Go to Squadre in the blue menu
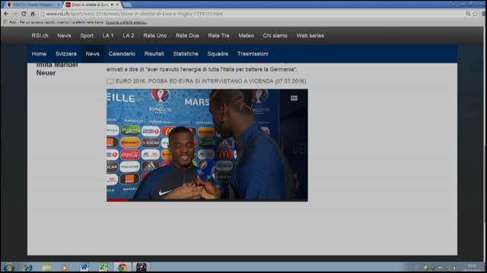This screenshot has height=273, width=487. click(x=218, y=54)
